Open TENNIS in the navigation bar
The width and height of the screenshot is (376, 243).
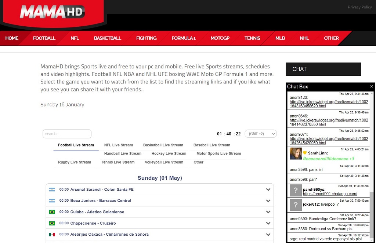tap(252, 38)
